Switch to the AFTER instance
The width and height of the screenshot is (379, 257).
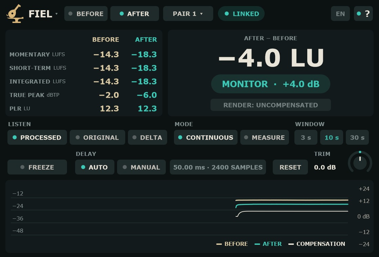[135, 14]
